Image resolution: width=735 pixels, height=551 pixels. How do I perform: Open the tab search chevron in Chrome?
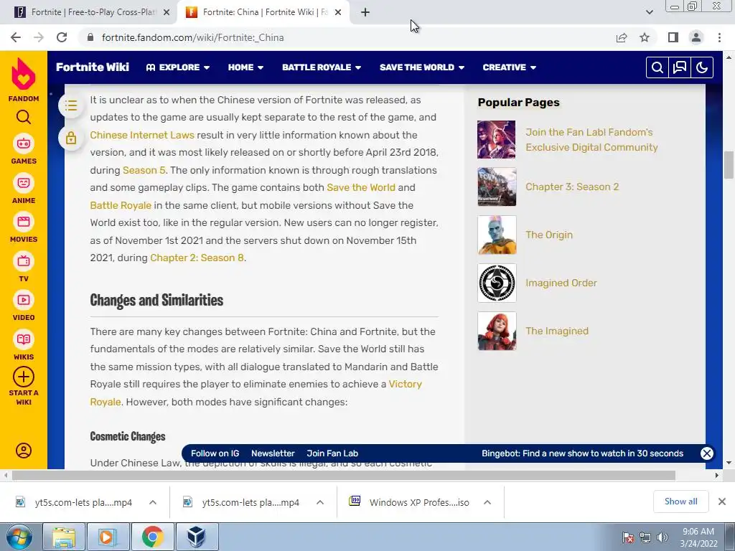pos(649,12)
